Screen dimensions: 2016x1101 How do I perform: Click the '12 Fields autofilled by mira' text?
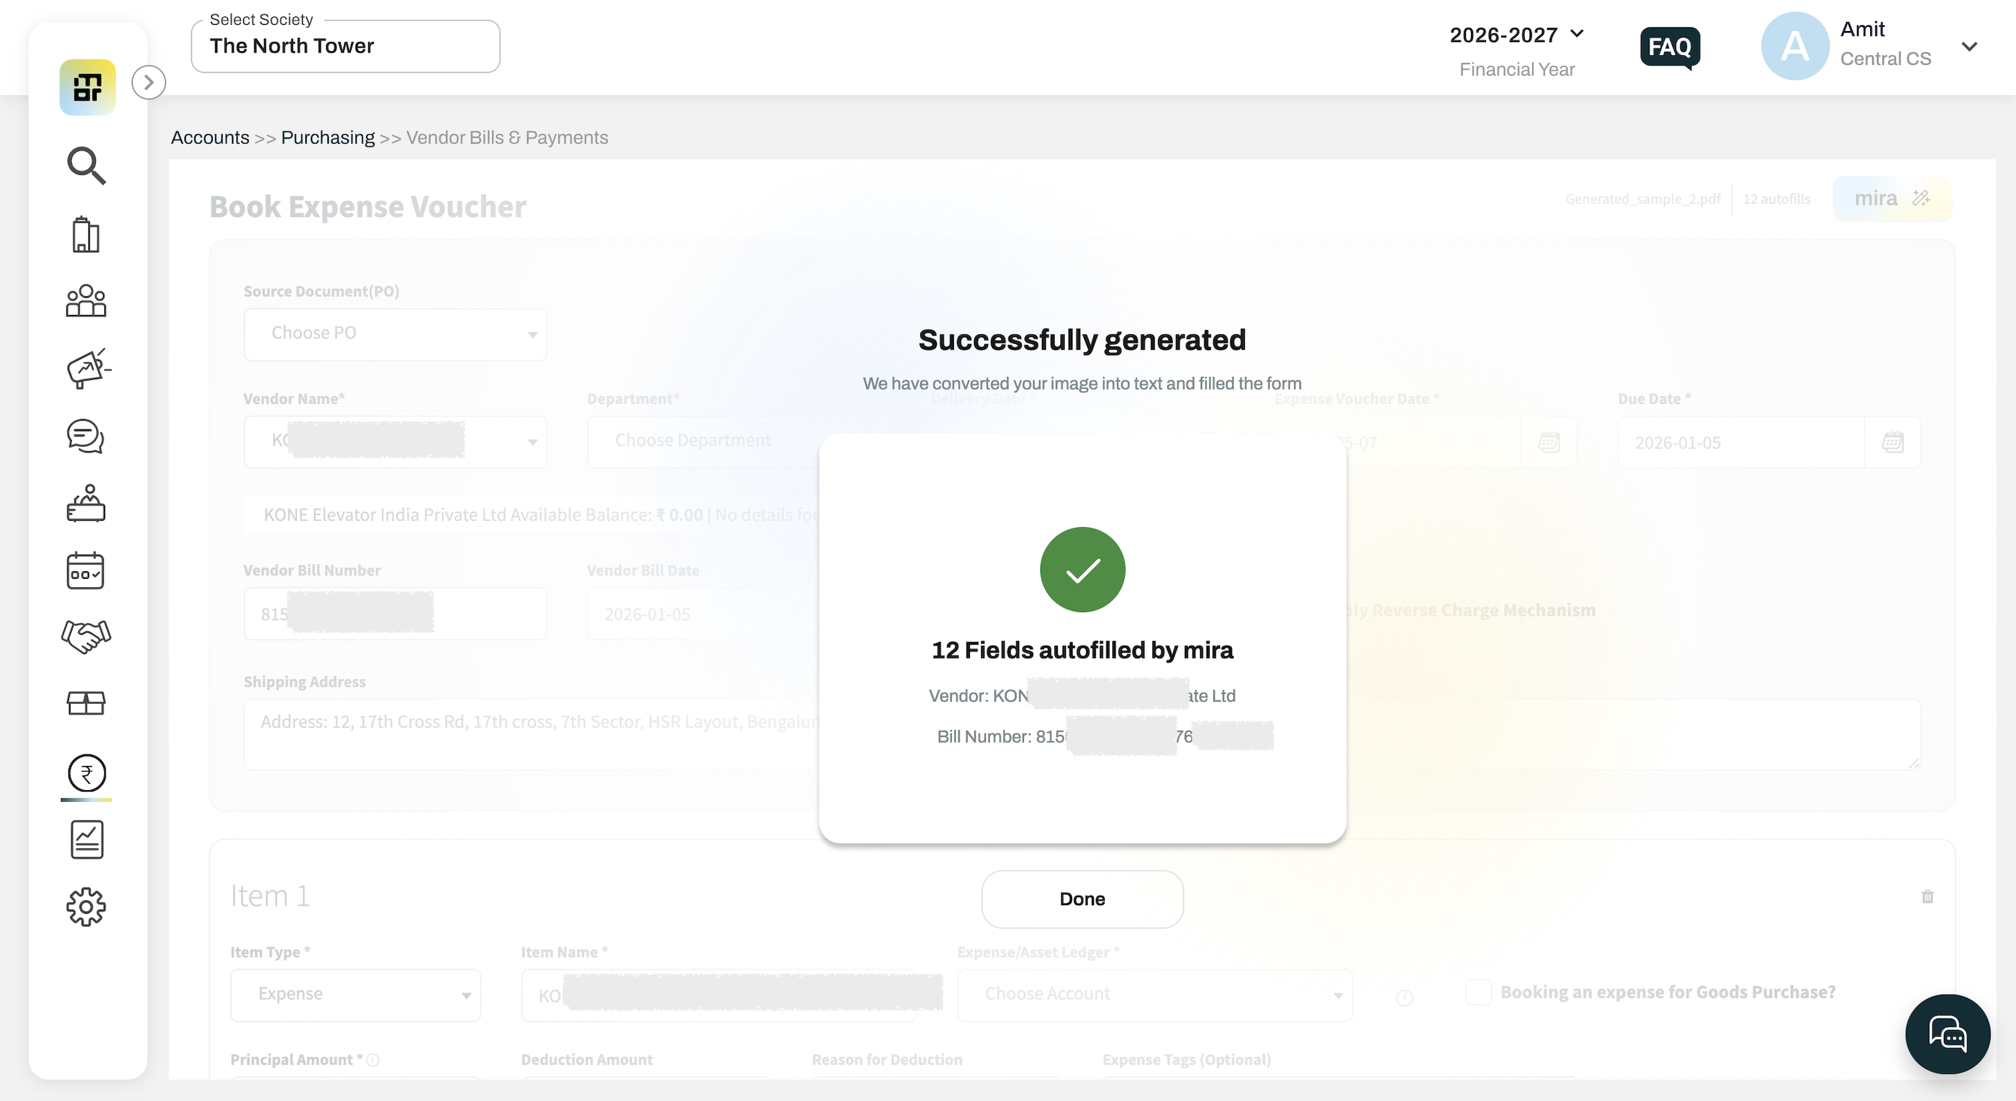tap(1083, 650)
